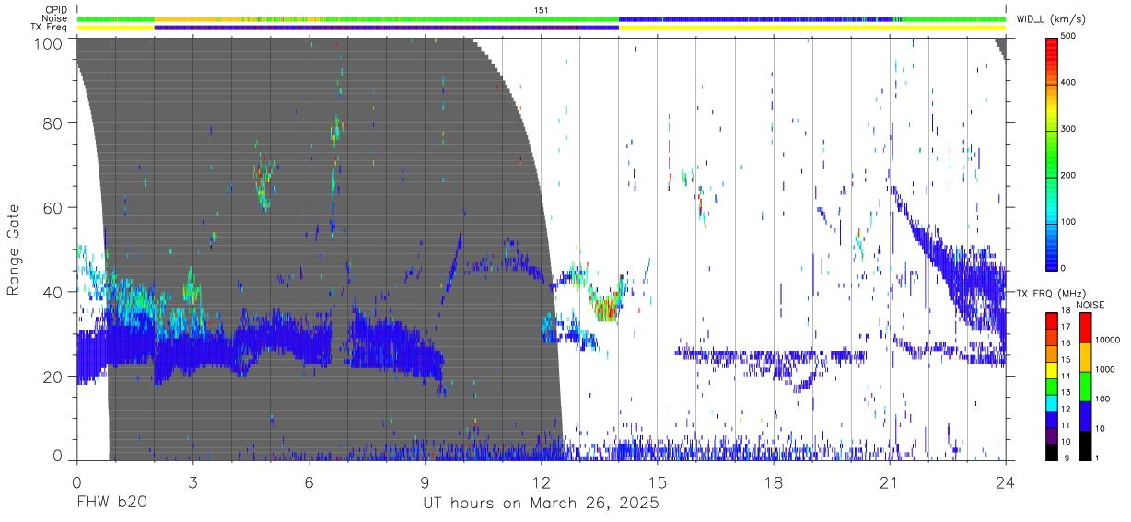This screenshot has height=522, width=1131.
Task: Click the 15 hour tick label
Action: (x=658, y=481)
